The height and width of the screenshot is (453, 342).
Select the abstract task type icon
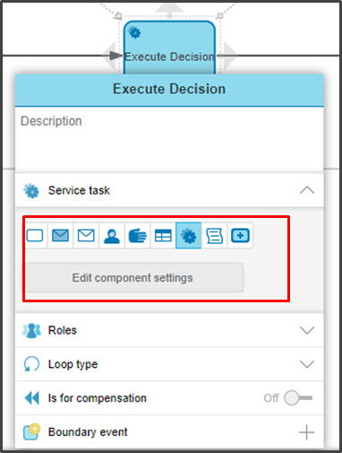click(35, 235)
